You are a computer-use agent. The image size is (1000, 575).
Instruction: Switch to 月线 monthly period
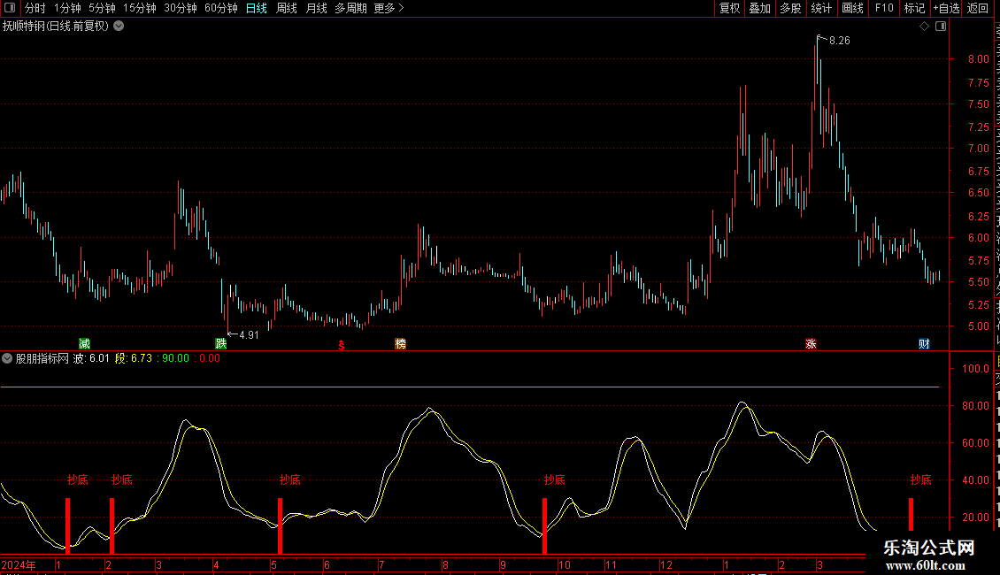click(316, 8)
